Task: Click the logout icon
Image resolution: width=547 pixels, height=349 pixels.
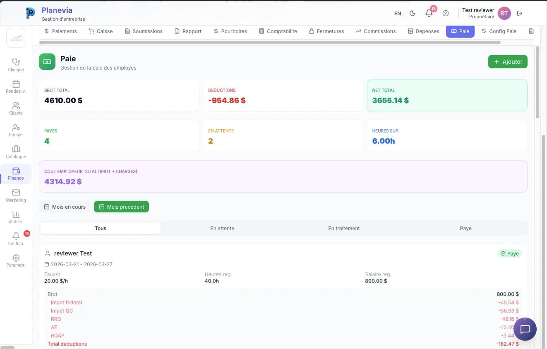Action: (520, 13)
